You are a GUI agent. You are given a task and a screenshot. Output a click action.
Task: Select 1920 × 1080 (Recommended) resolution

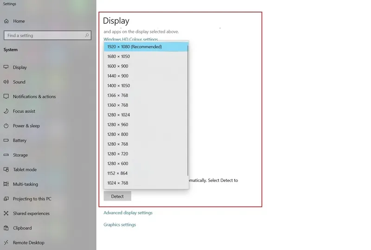click(134, 47)
